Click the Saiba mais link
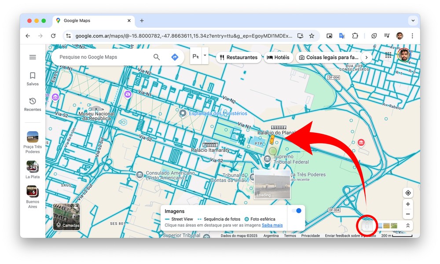 pos(272,225)
